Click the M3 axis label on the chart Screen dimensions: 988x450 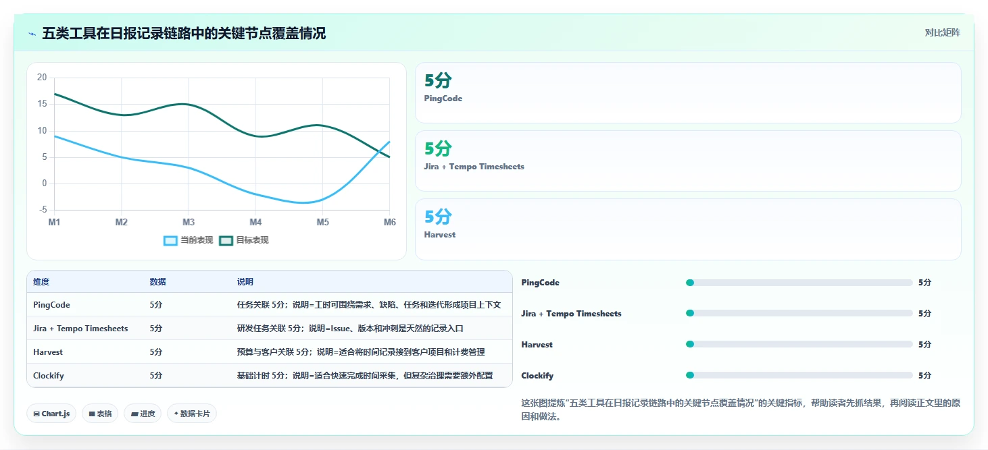tap(189, 222)
